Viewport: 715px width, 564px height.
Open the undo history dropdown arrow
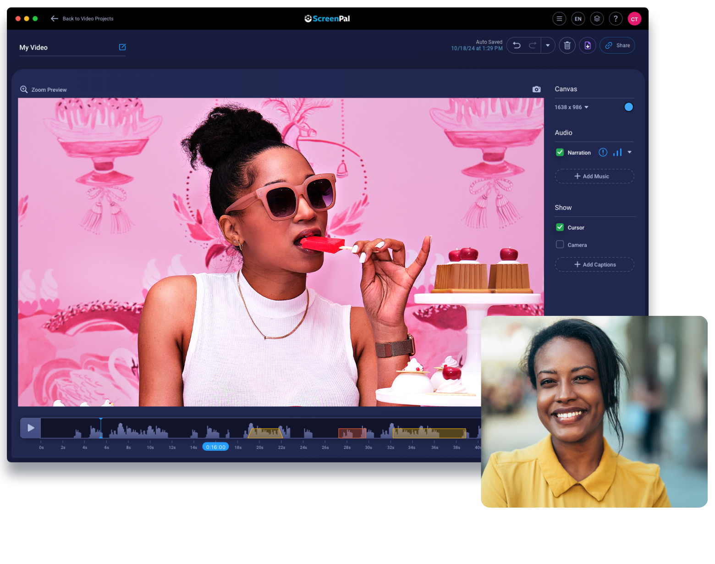(x=548, y=45)
